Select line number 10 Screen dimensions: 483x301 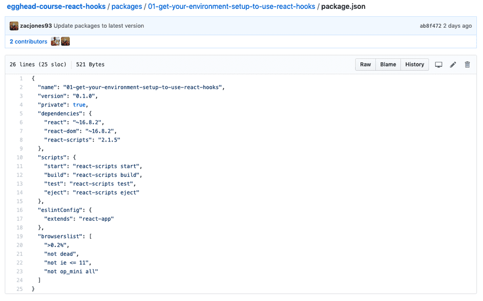click(20, 157)
